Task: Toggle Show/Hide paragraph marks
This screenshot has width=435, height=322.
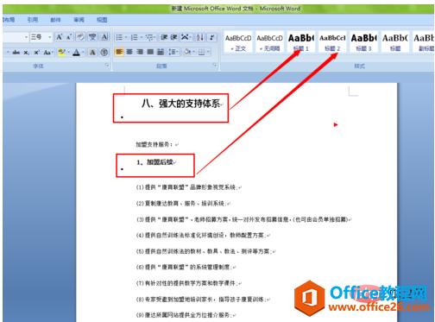Action: click(x=212, y=37)
